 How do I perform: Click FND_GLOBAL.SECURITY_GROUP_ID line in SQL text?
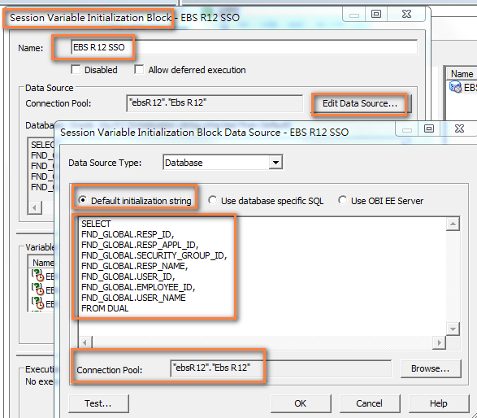[154, 255]
